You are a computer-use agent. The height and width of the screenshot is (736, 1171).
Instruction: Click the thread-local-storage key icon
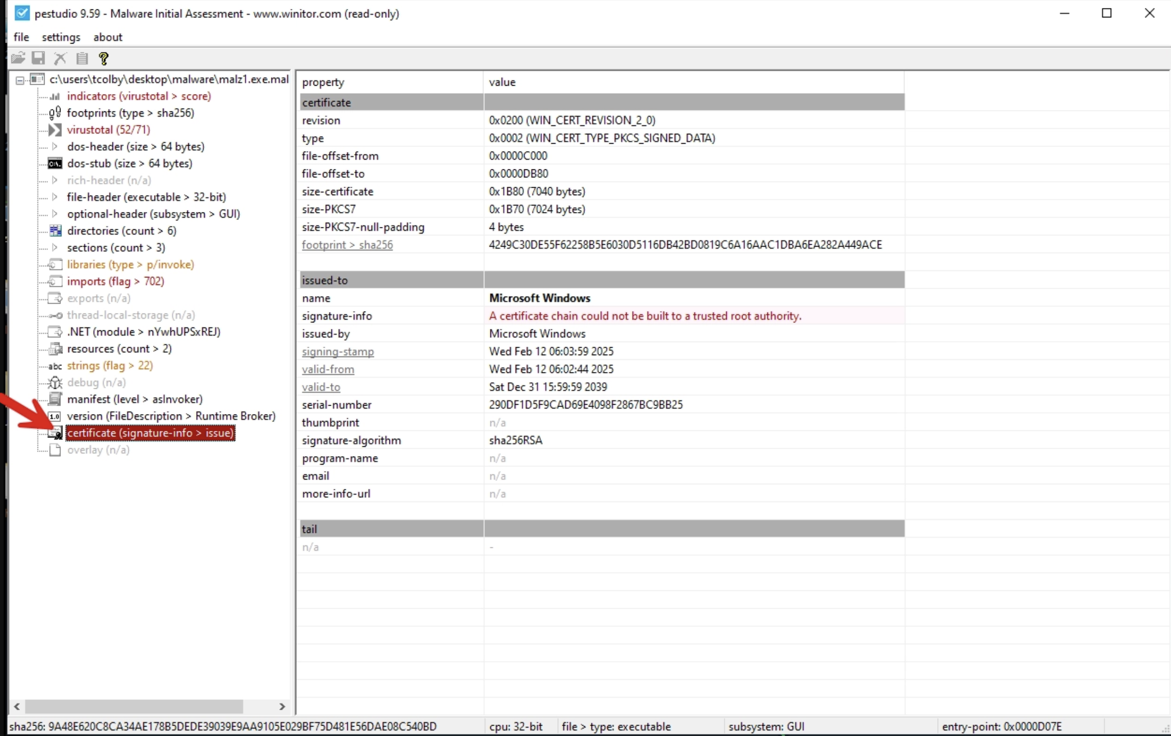55,315
